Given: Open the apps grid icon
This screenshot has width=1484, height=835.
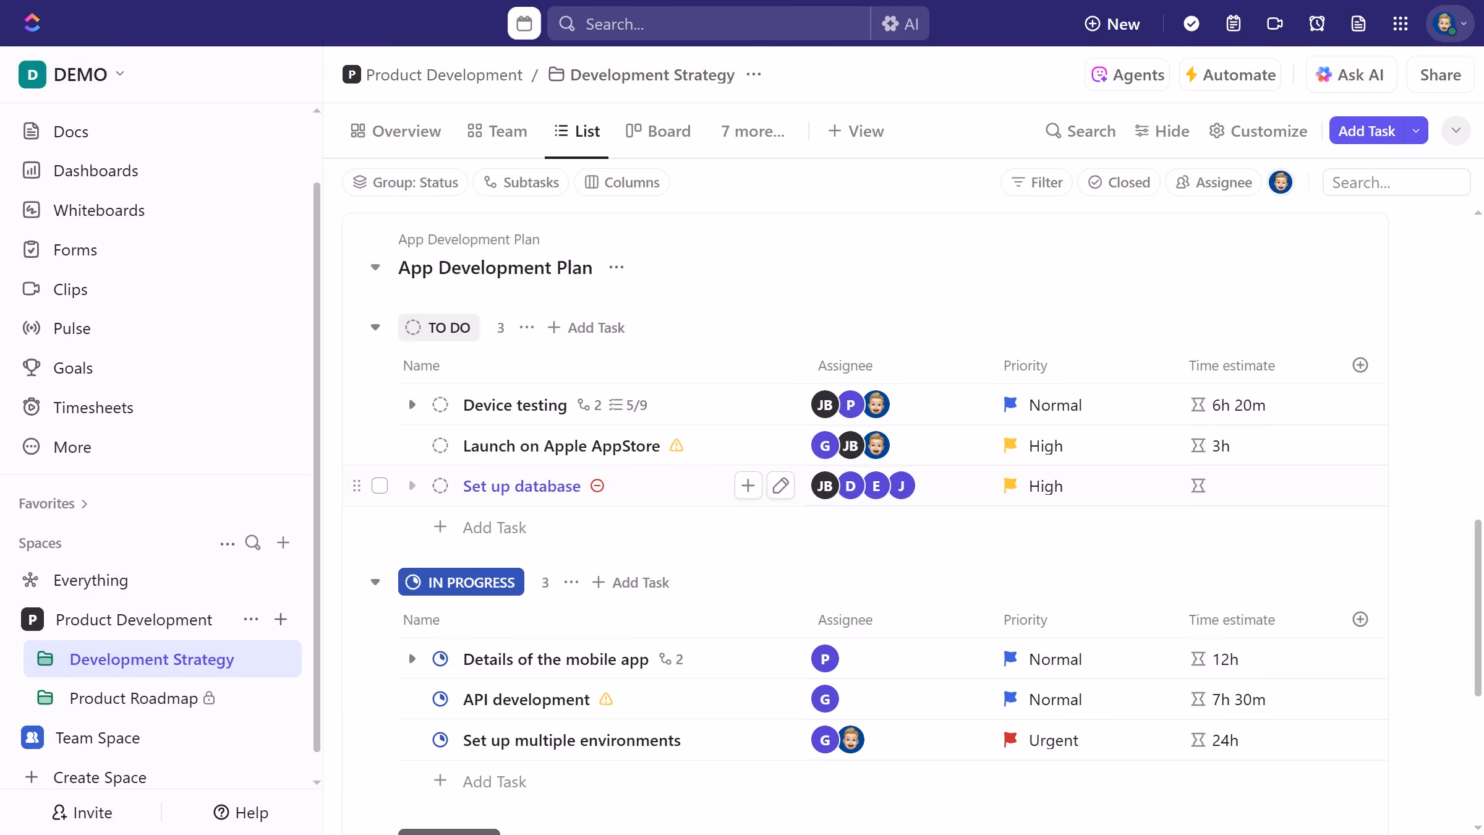Looking at the screenshot, I should [1401, 24].
